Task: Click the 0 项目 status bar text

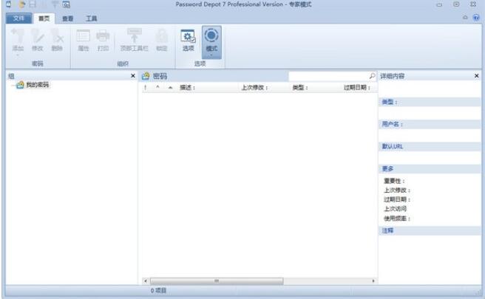Action: tap(158, 291)
